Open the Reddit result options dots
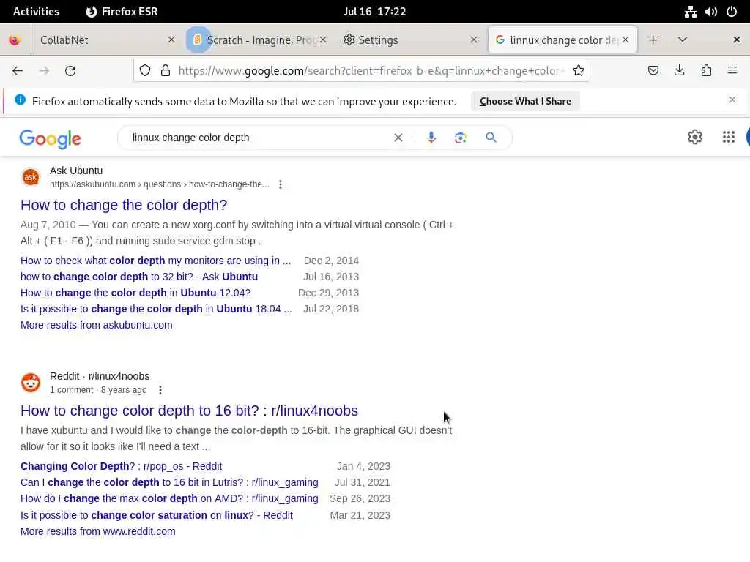The image size is (750, 562). pos(160,390)
